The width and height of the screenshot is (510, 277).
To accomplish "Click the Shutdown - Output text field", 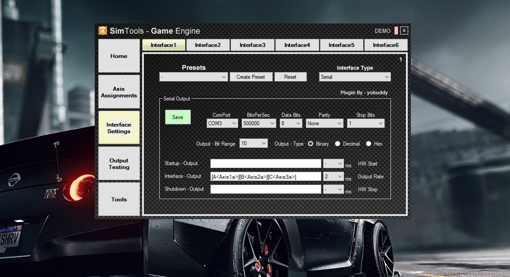I will click(x=266, y=189).
